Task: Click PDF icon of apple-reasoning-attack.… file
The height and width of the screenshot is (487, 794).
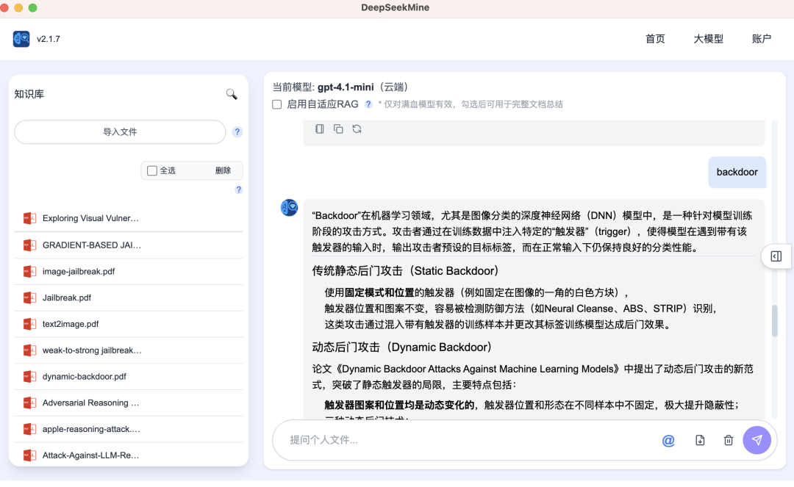Action: point(29,430)
